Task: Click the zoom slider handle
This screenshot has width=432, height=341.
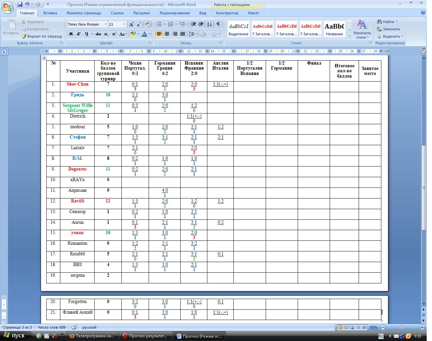Action: pyautogui.click(x=401, y=327)
